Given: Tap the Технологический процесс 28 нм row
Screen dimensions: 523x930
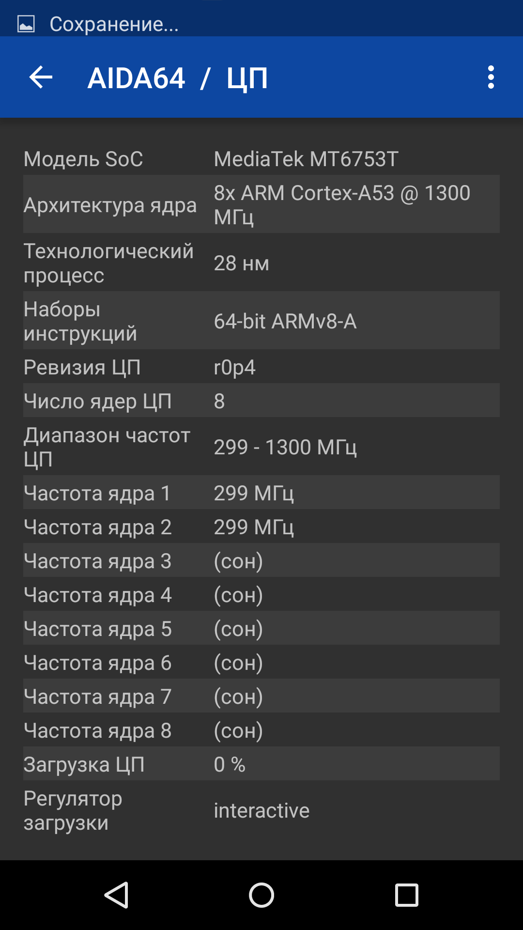Looking at the screenshot, I should (x=261, y=262).
